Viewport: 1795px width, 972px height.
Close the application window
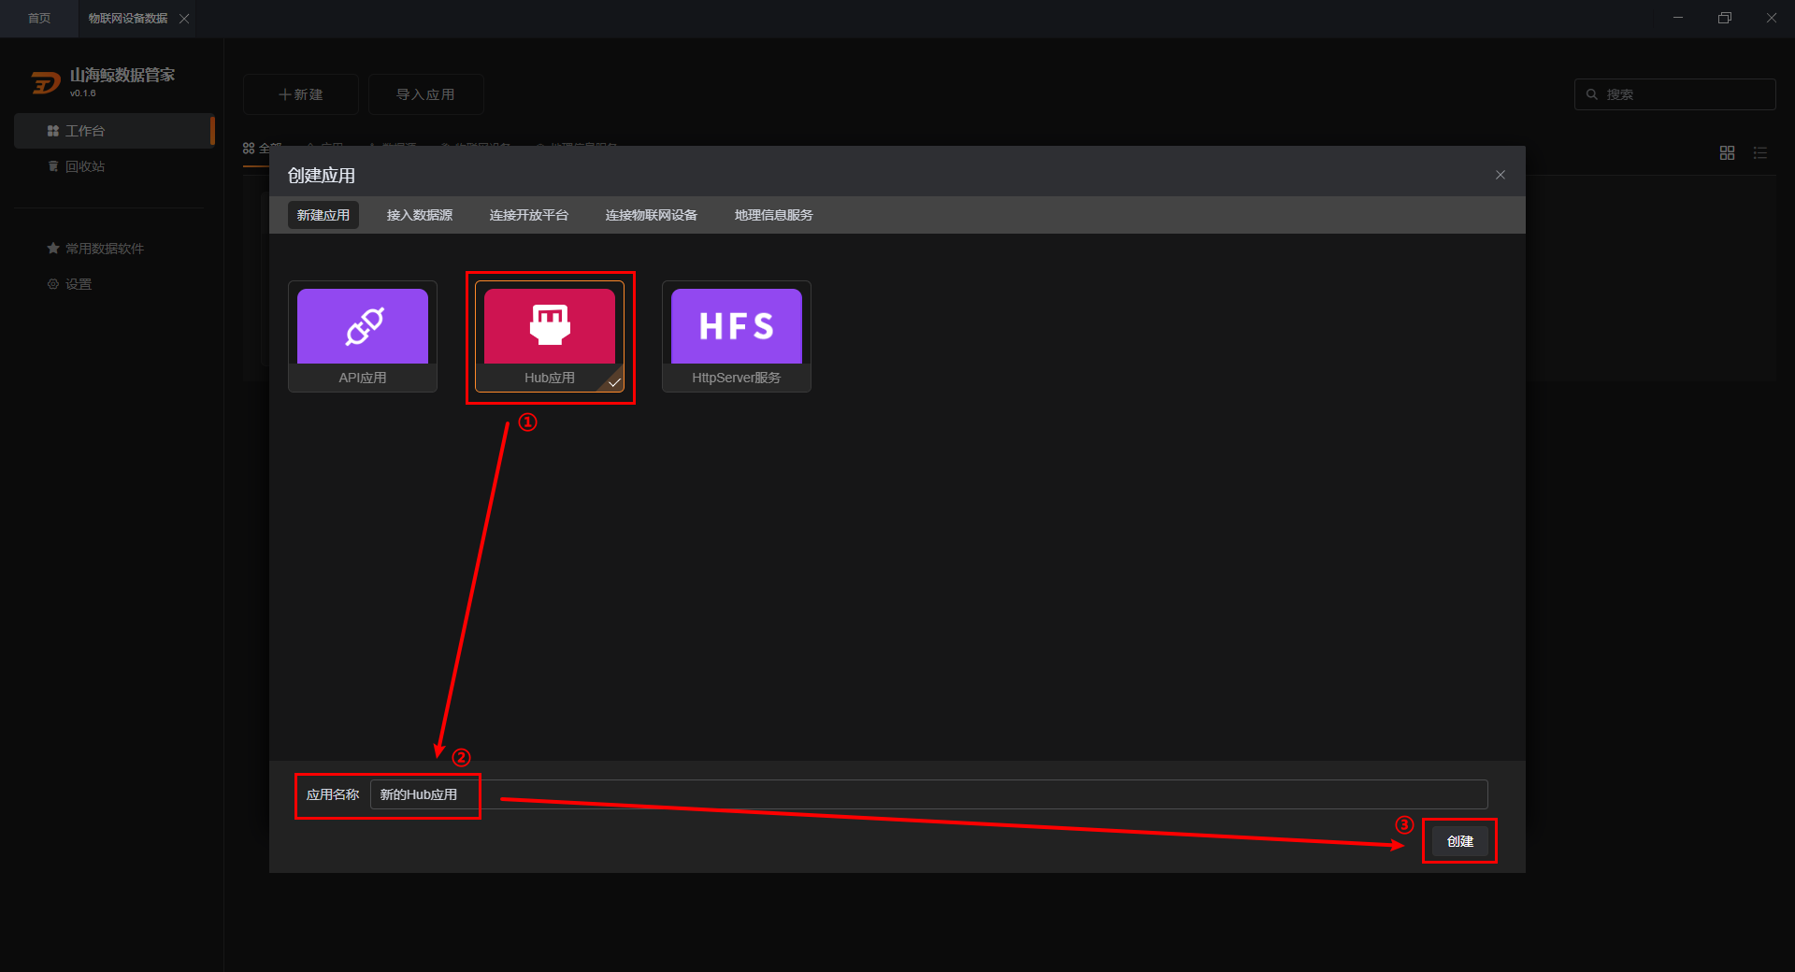[1772, 18]
